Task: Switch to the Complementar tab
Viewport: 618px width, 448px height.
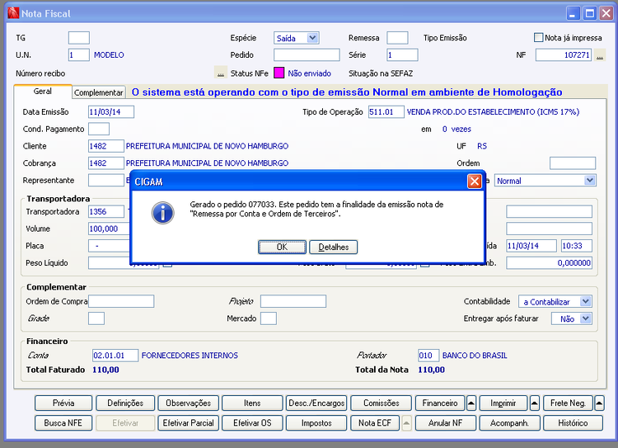Action: 99,92
